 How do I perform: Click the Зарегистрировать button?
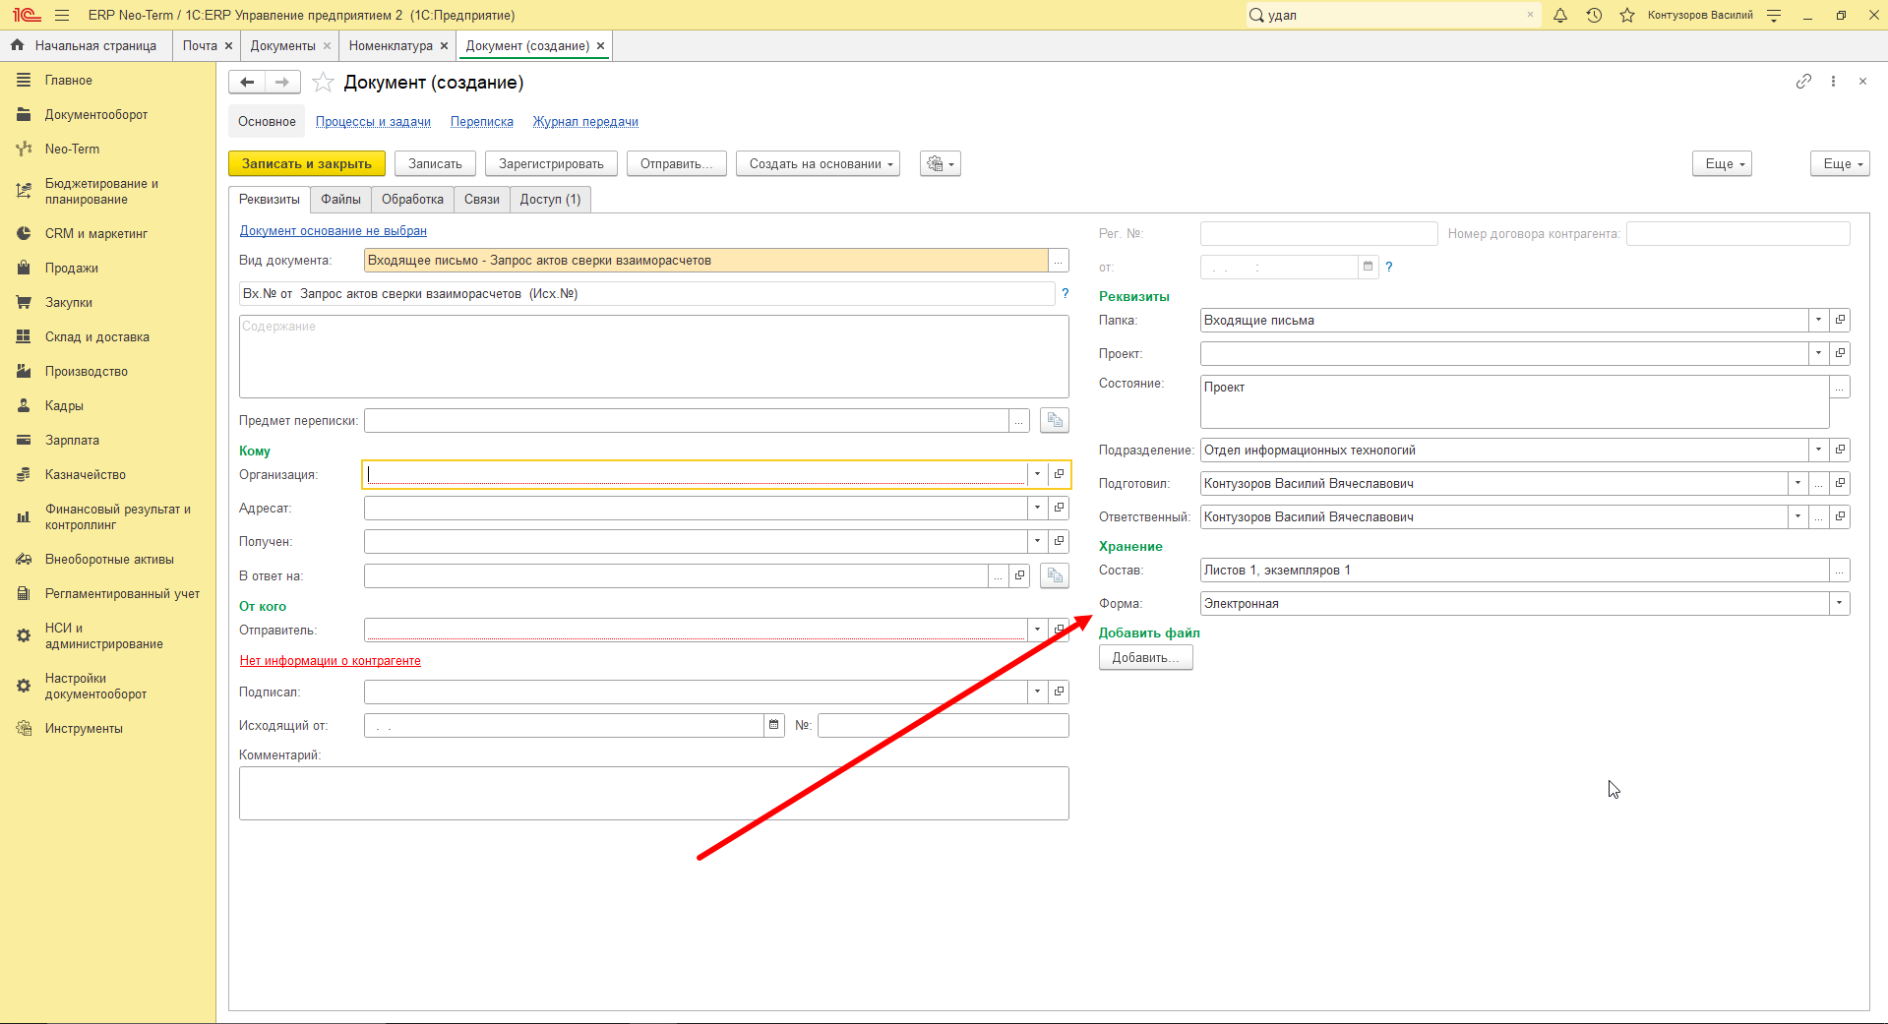point(551,163)
